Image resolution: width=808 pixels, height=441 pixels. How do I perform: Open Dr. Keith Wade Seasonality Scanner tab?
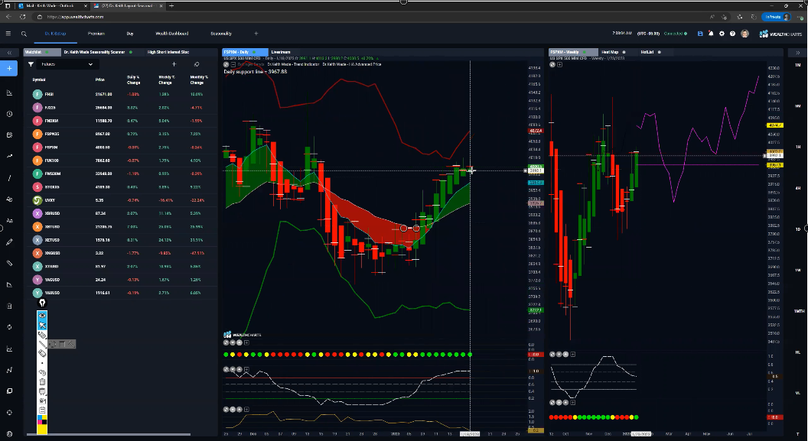click(x=97, y=52)
